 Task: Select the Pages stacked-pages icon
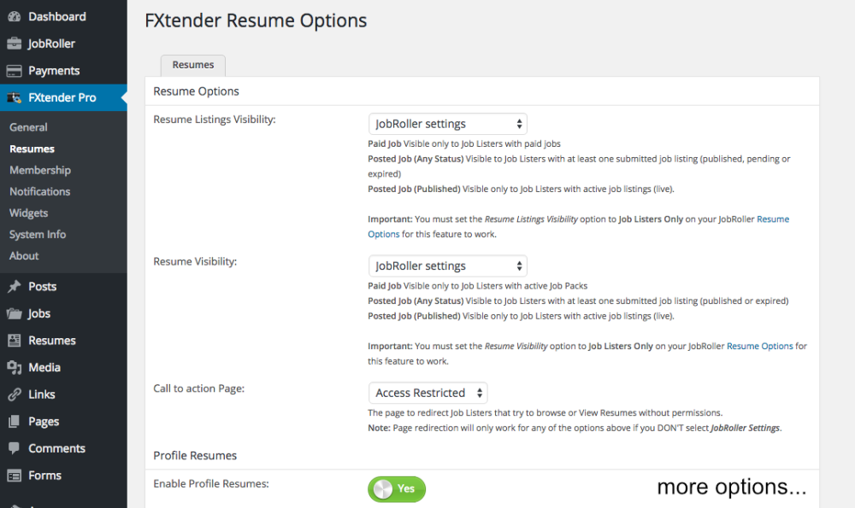coord(12,421)
